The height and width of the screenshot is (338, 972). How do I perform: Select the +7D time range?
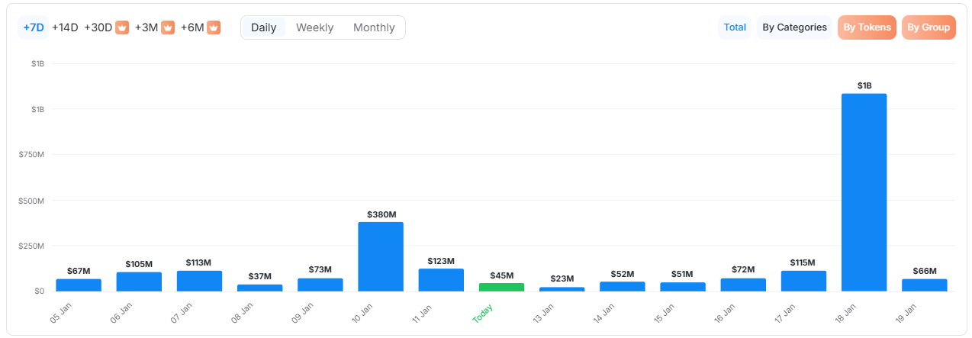(x=34, y=27)
